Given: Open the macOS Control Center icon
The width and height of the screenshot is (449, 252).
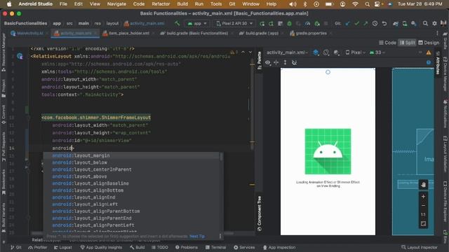Looking at the screenshot, I should (377, 4).
